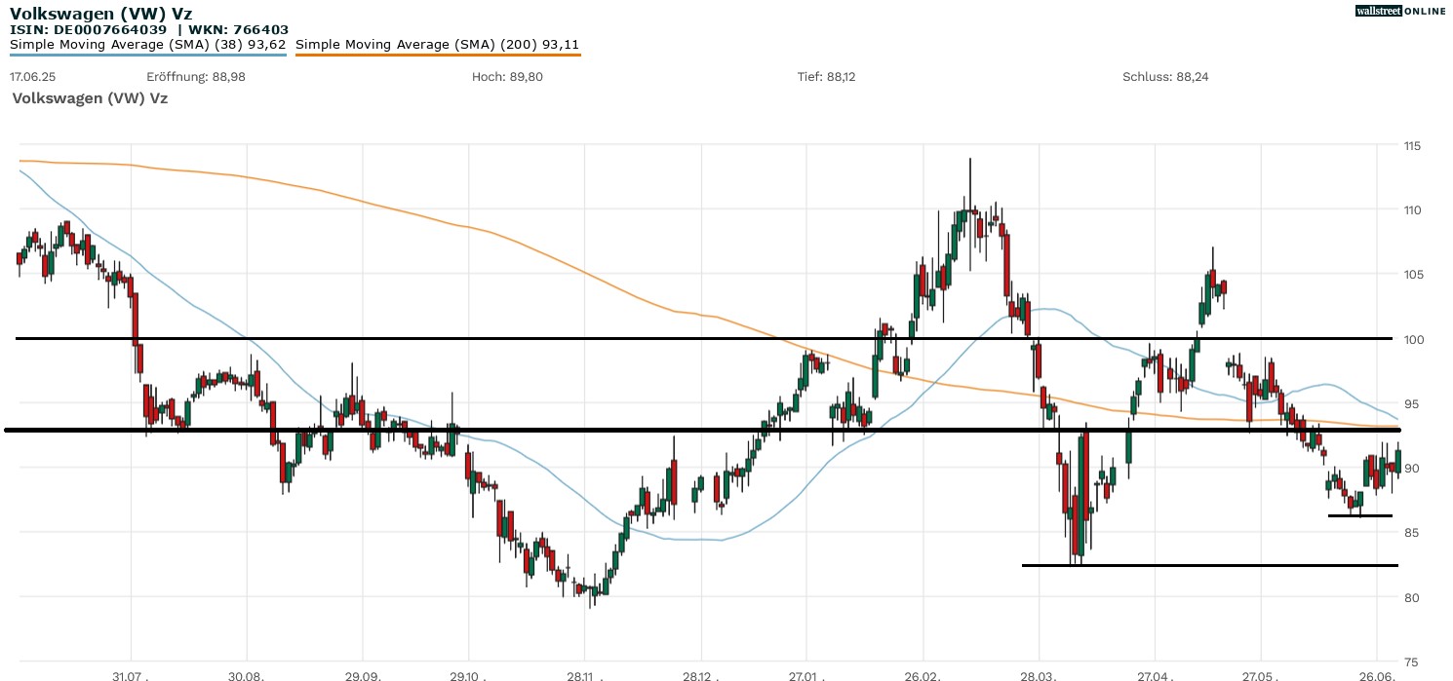Click the date 17.06.25
The height and width of the screenshot is (681, 1453).
(x=32, y=76)
